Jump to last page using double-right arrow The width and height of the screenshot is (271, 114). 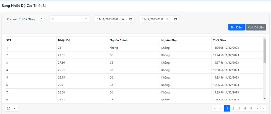coord(263,108)
